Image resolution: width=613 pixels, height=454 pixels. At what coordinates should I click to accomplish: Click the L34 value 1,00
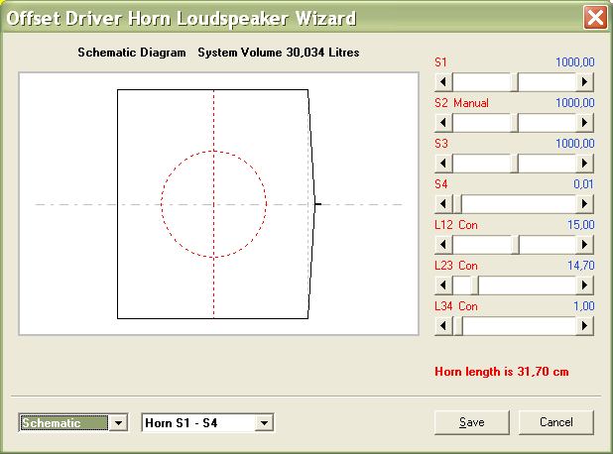[583, 306]
